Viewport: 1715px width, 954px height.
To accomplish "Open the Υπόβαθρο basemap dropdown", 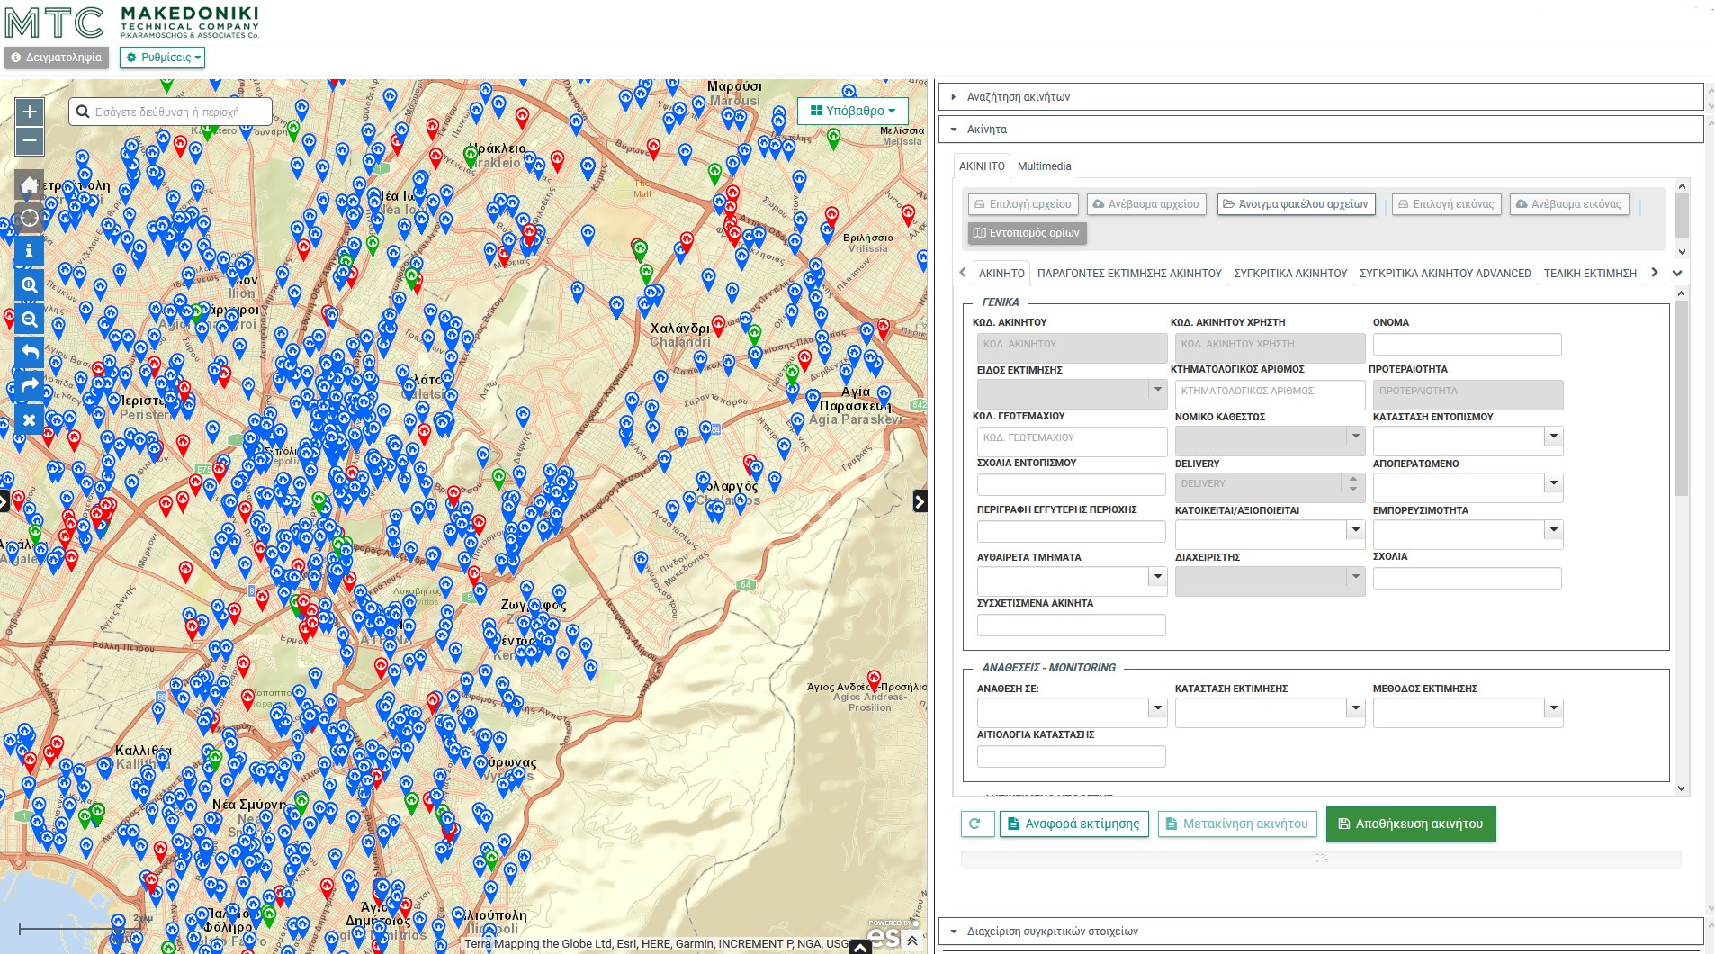I will [851, 110].
